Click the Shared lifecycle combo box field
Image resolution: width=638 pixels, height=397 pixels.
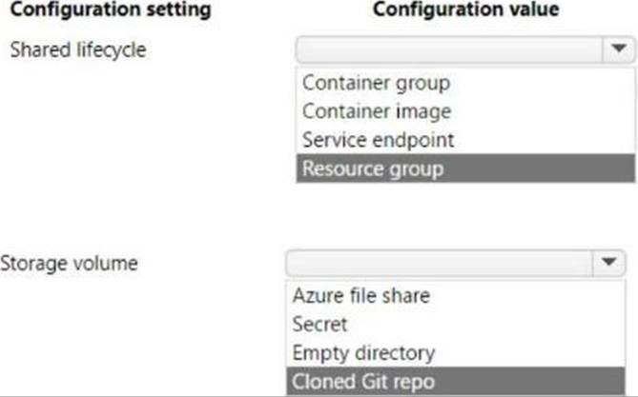tap(465, 50)
